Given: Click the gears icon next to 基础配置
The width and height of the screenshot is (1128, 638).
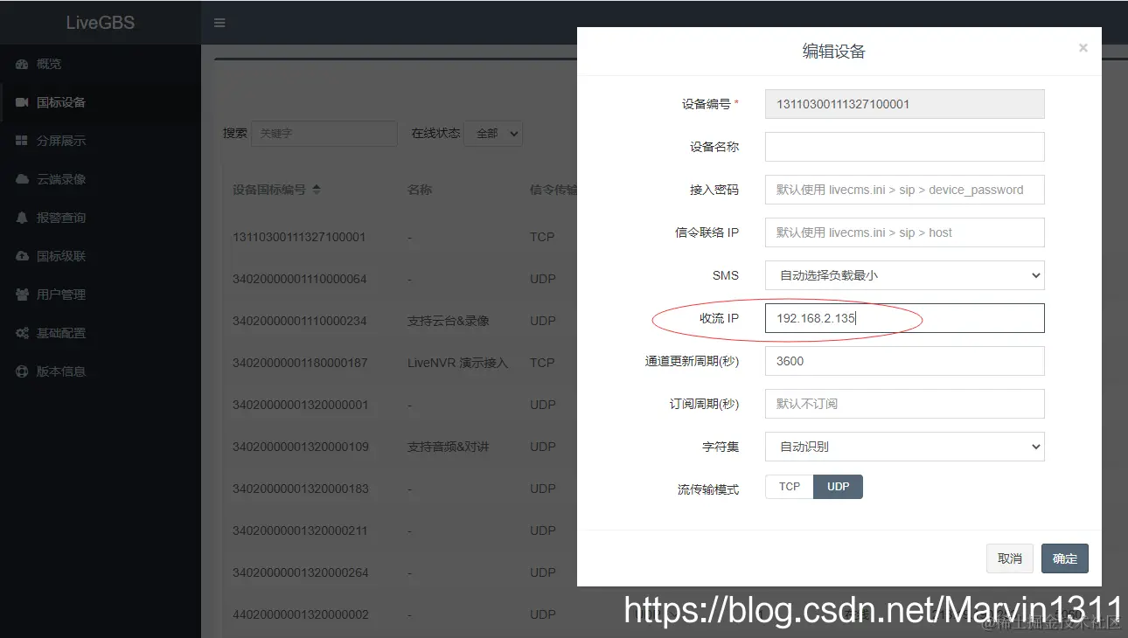Looking at the screenshot, I should pos(22,333).
